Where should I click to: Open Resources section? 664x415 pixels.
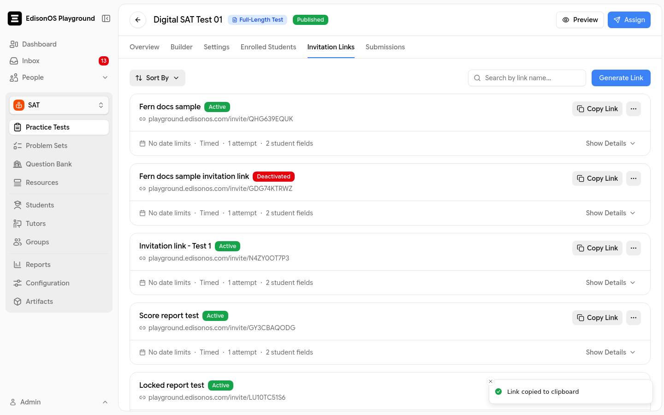pyautogui.click(x=59, y=183)
